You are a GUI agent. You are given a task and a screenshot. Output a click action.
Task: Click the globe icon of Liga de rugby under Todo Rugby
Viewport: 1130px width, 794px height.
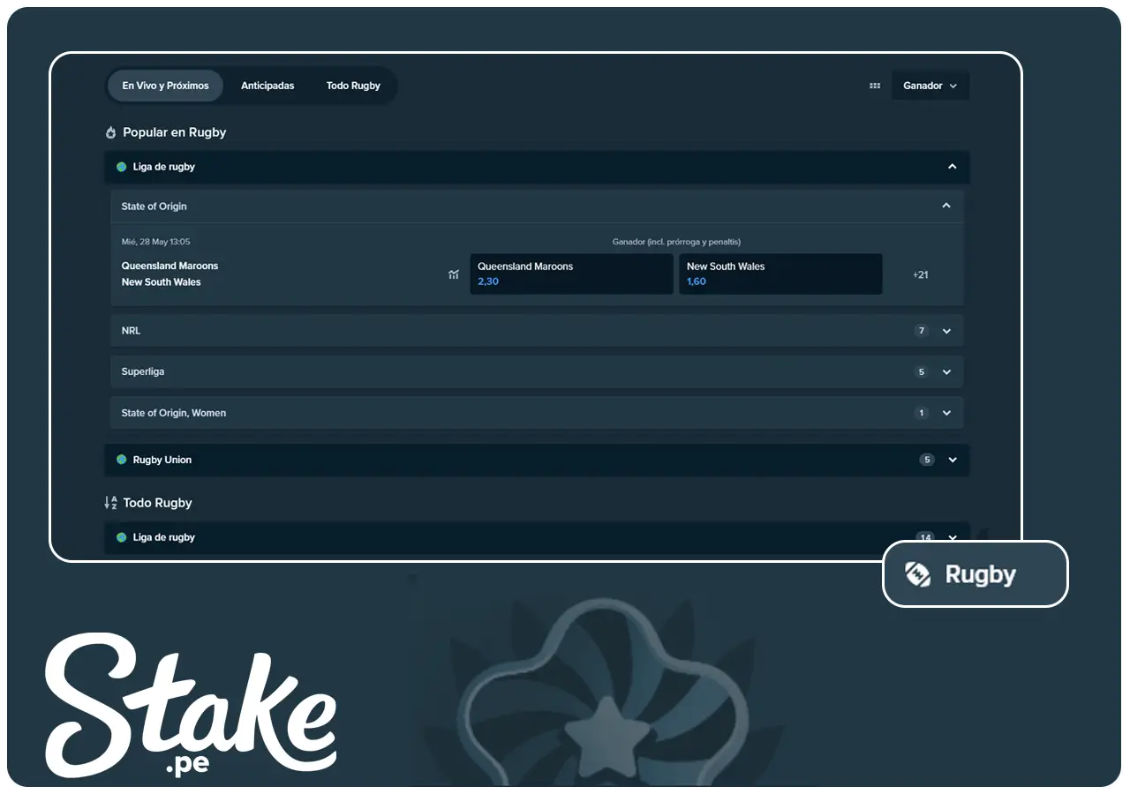click(x=122, y=537)
